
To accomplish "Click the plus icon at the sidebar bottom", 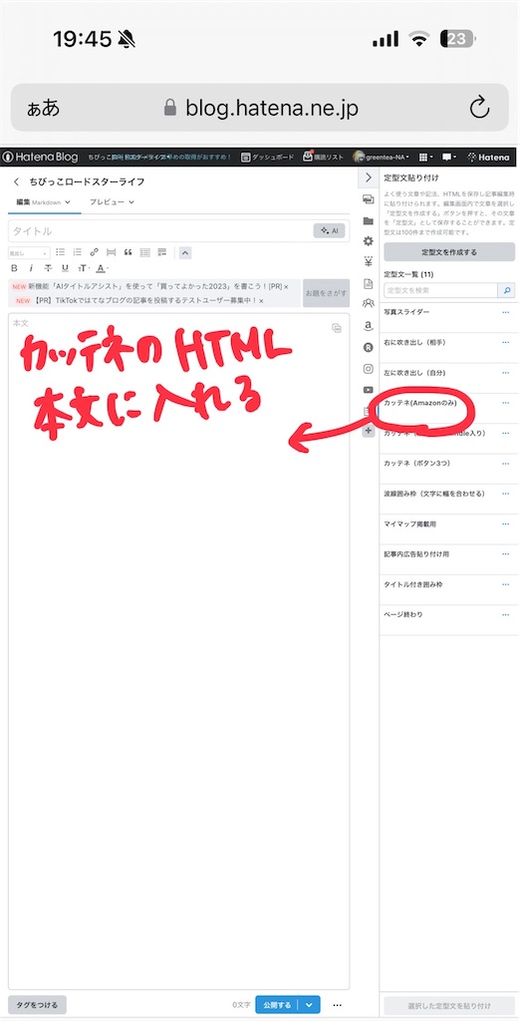I will click(369, 431).
